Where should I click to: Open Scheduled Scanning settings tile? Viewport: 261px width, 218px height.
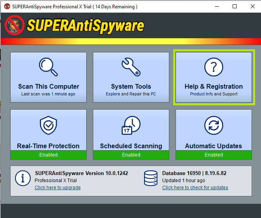(x=131, y=134)
